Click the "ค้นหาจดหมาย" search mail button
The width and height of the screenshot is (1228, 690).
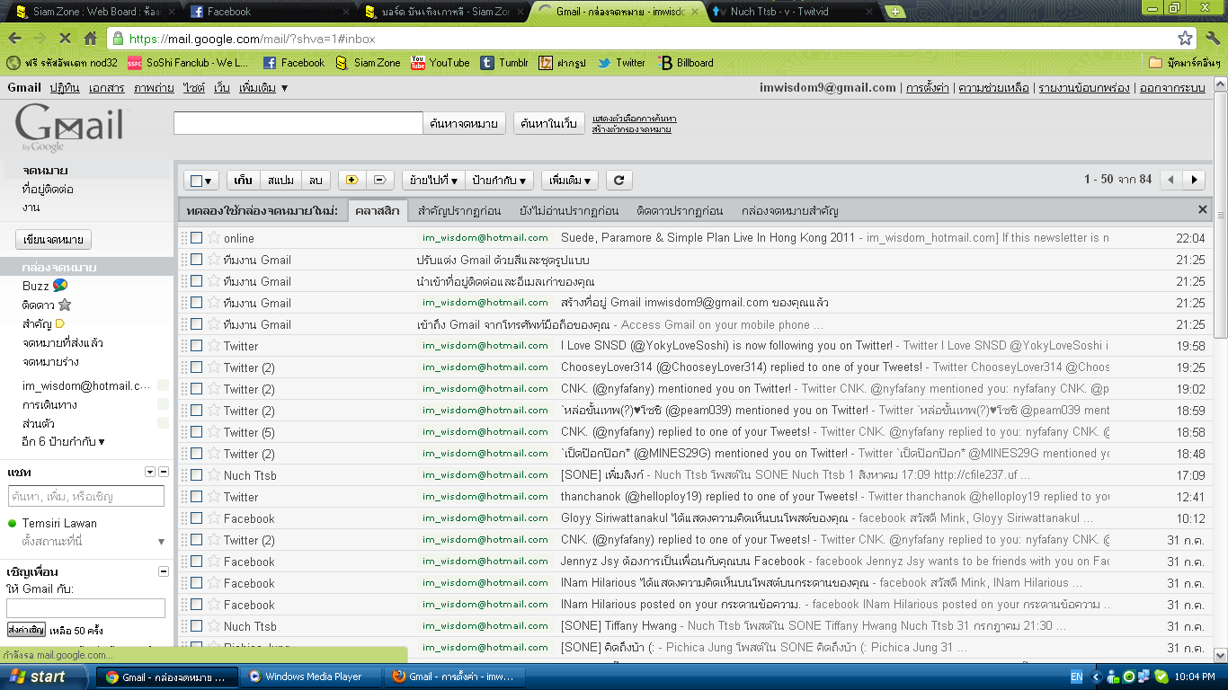tap(465, 123)
